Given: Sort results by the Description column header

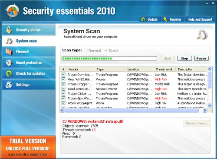Looking at the screenshot, I should (x=192, y=69).
